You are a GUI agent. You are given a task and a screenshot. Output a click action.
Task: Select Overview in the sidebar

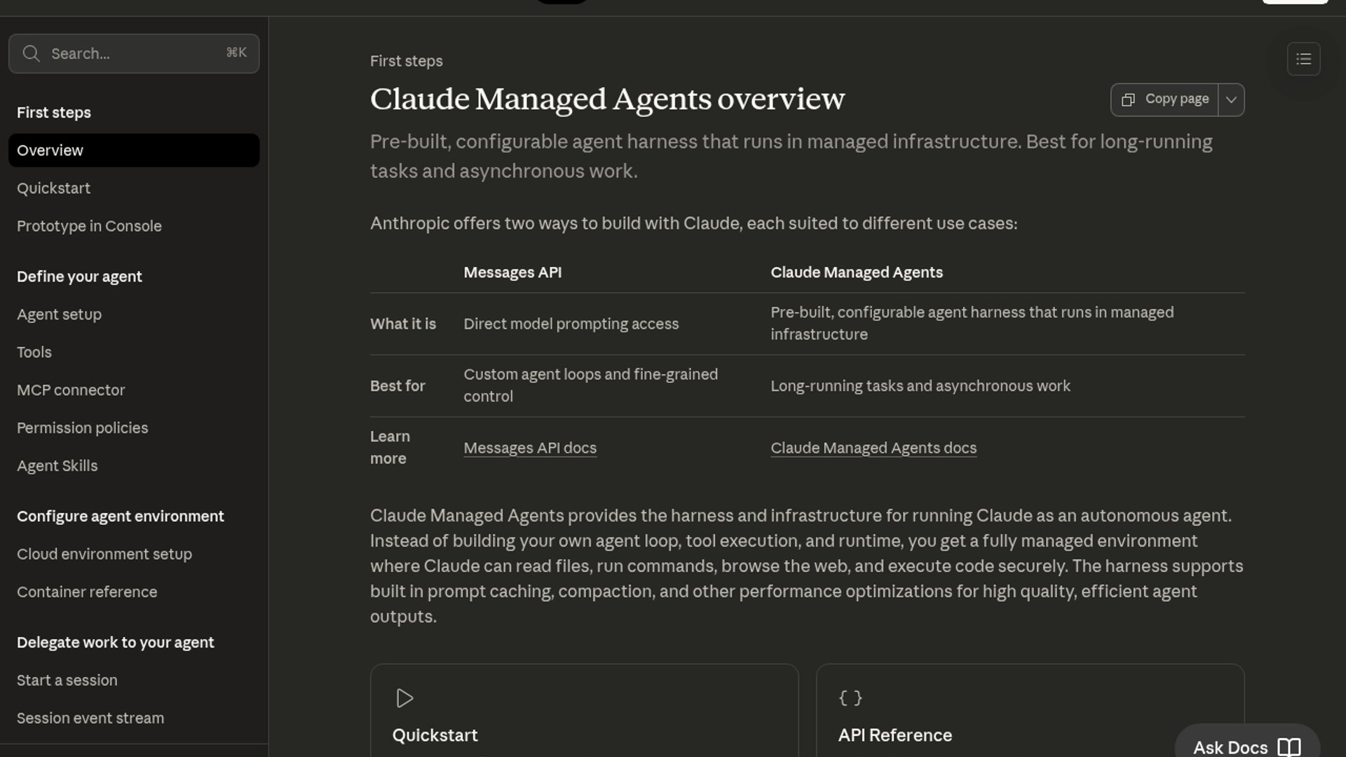(134, 150)
